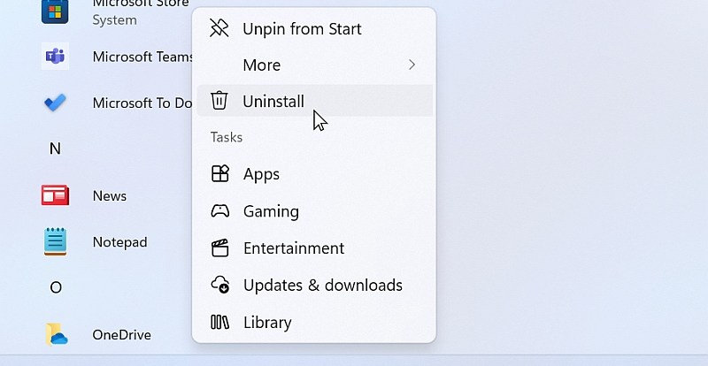
Task: Expand the More submenu chevron
Action: click(412, 65)
